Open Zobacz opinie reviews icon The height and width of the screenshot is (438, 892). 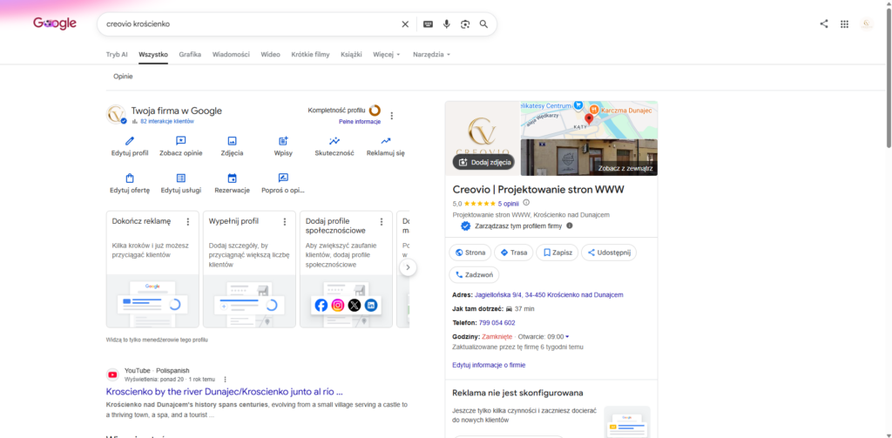tap(181, 140)
